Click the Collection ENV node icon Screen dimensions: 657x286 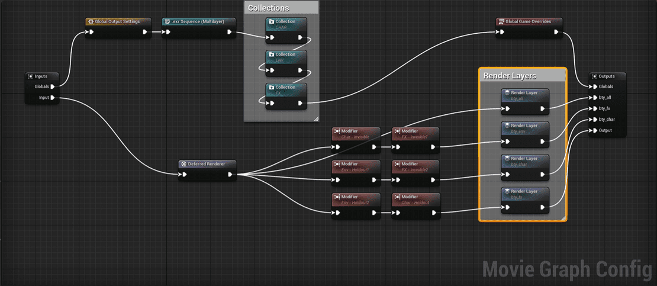(x=271, y=54)
